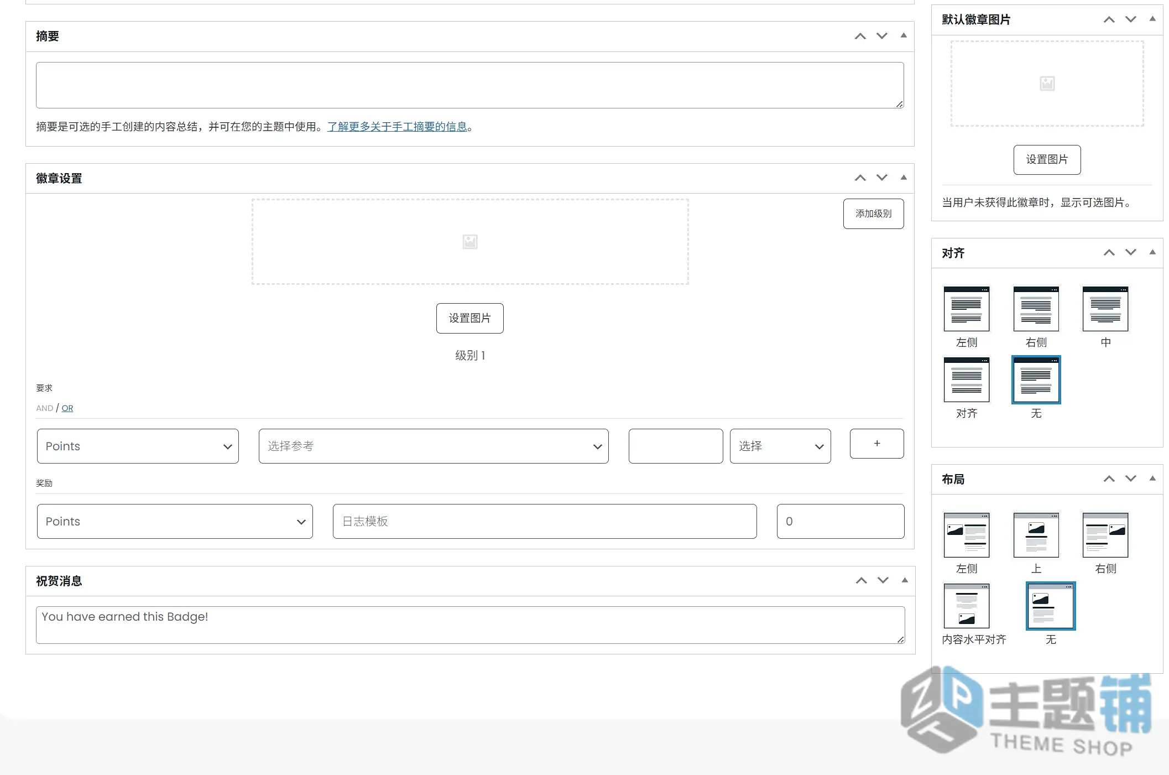The width and height of the screenshot is (1169, 775).
Task: Select 右侧 alignment option
Action: pos(1036,309)
